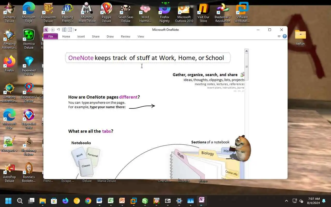This screenshot has height=207, width=331.
Task: Select Bonnie's Bookstore desktop icon
Action: pyautogui.click(x=29, y=172)
